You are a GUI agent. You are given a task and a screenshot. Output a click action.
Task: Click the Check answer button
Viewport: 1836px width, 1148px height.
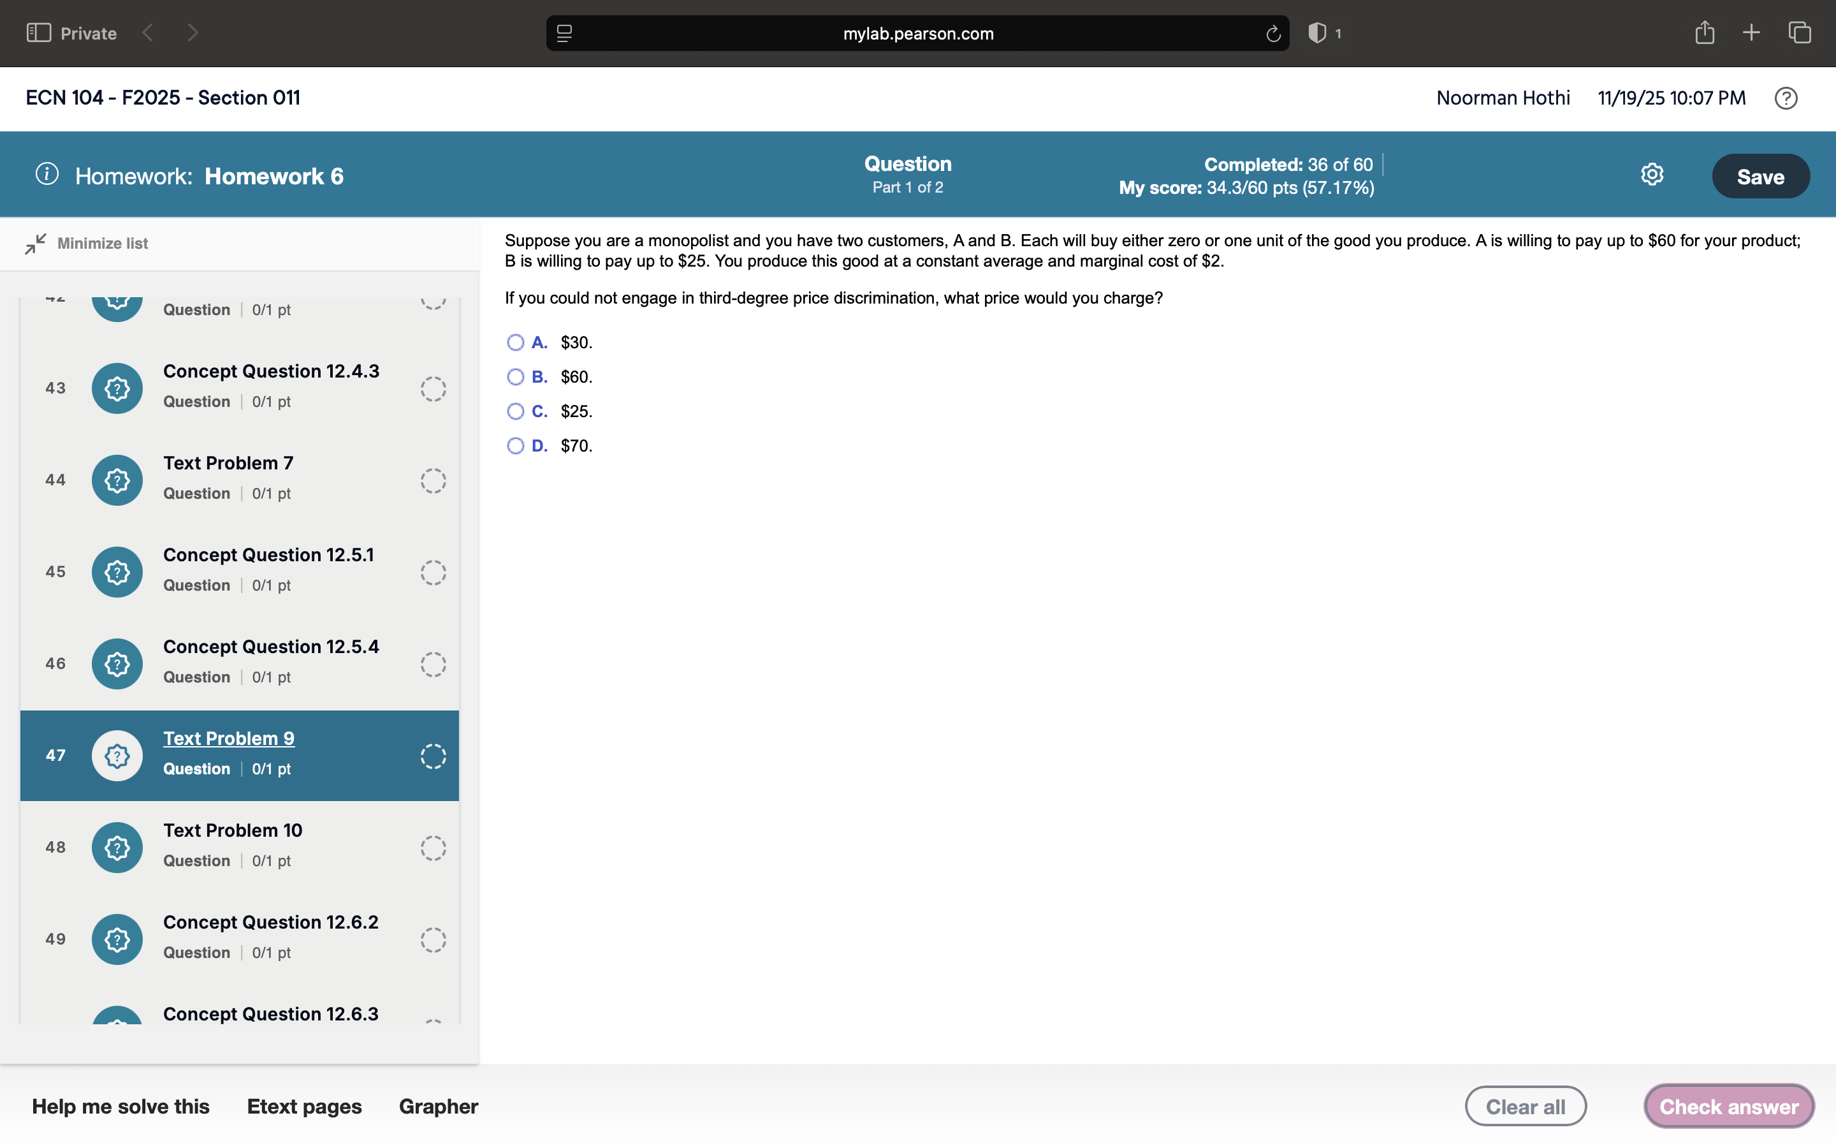1728,1105
